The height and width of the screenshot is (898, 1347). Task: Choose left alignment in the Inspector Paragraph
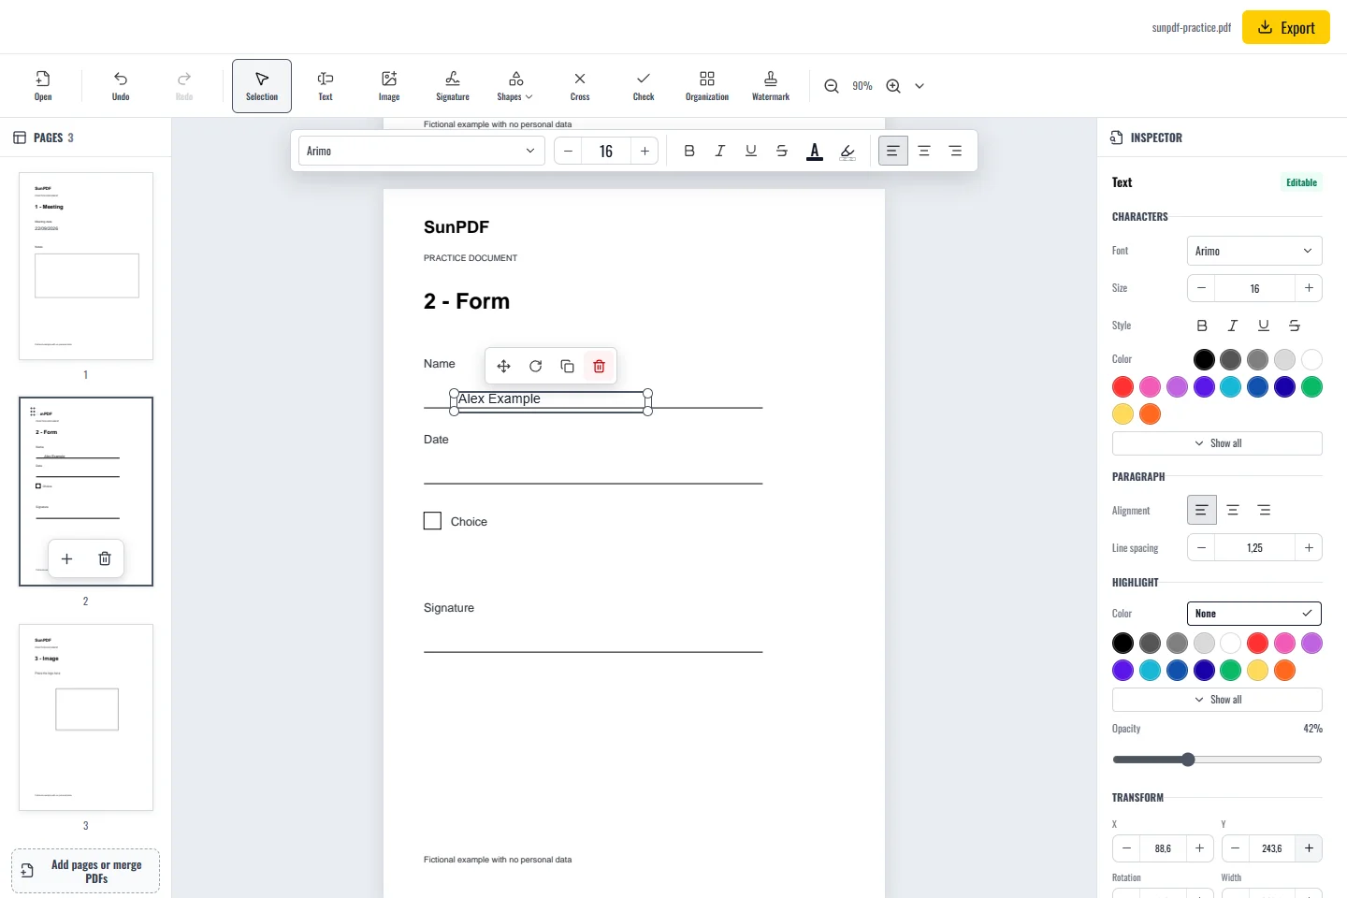point(1202,510)
